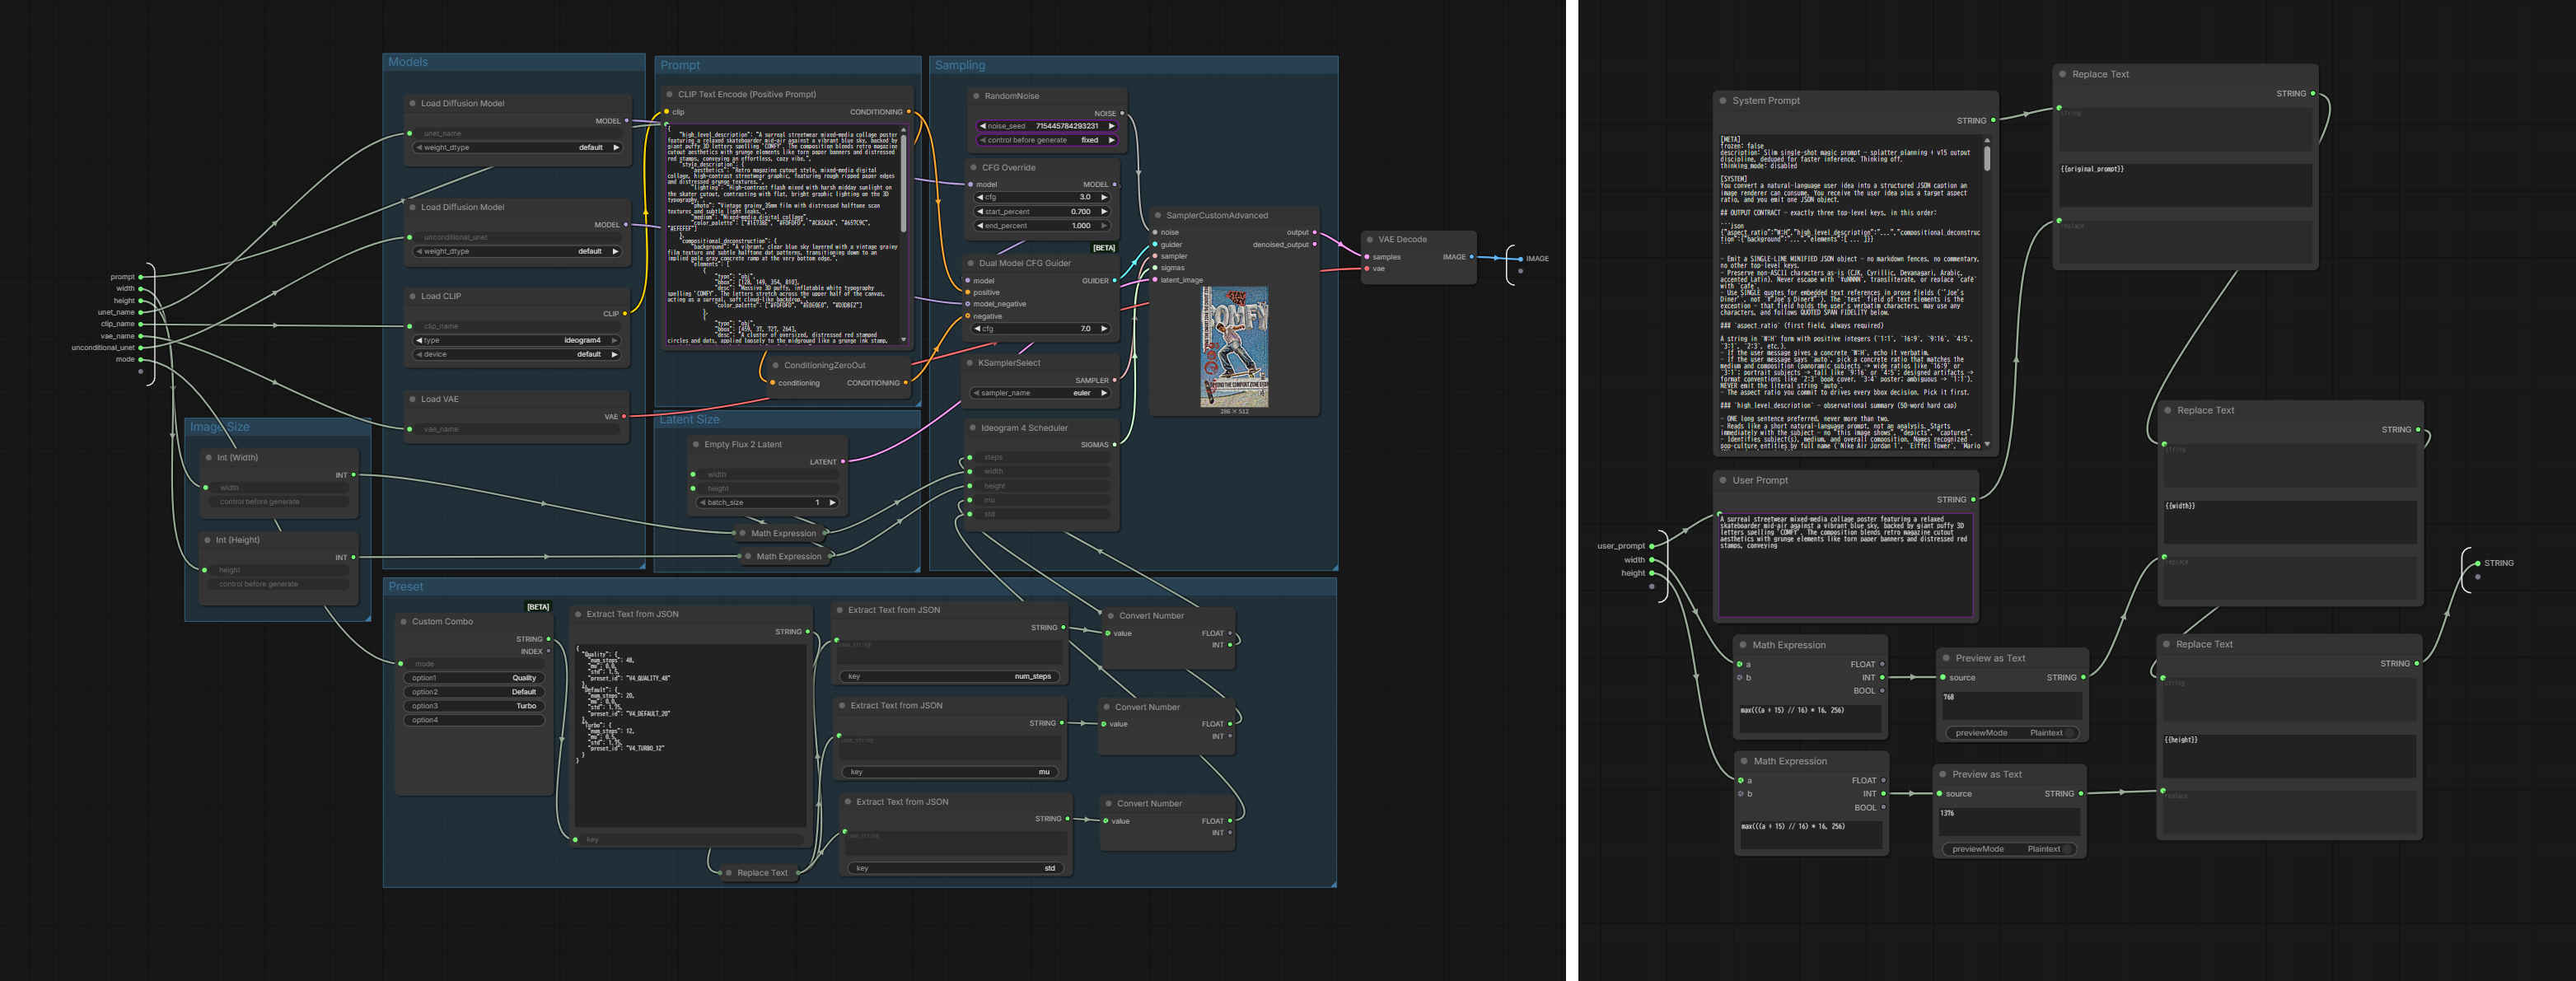The height and width of the screenshot is (981, 2576).
Task: Collapse the Ideogram 4 Scheduler node
Action: click(x=972, y=428)
